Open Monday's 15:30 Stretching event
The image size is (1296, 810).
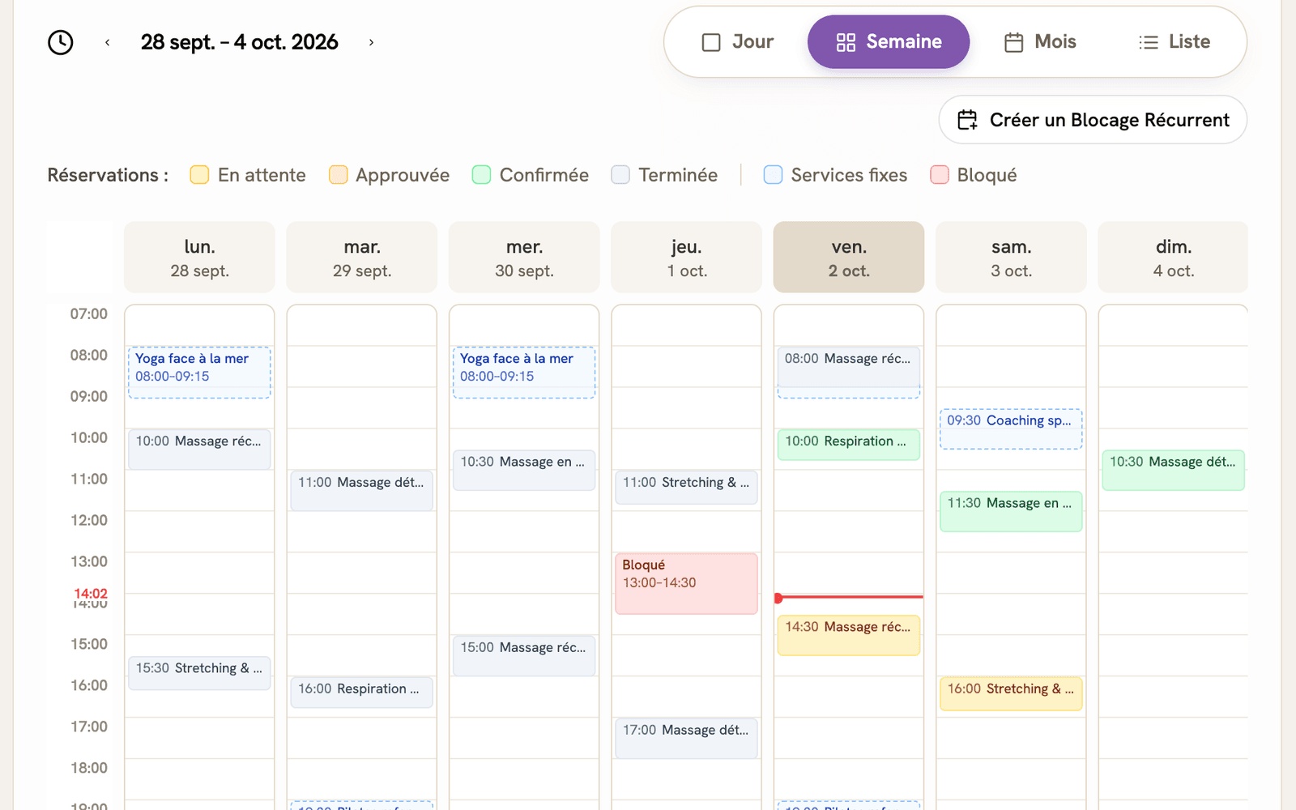[199, 673]
